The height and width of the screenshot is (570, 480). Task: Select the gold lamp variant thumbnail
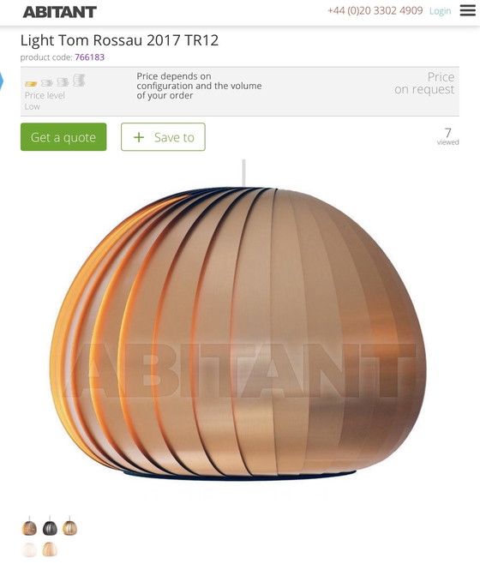pos(69,526)
